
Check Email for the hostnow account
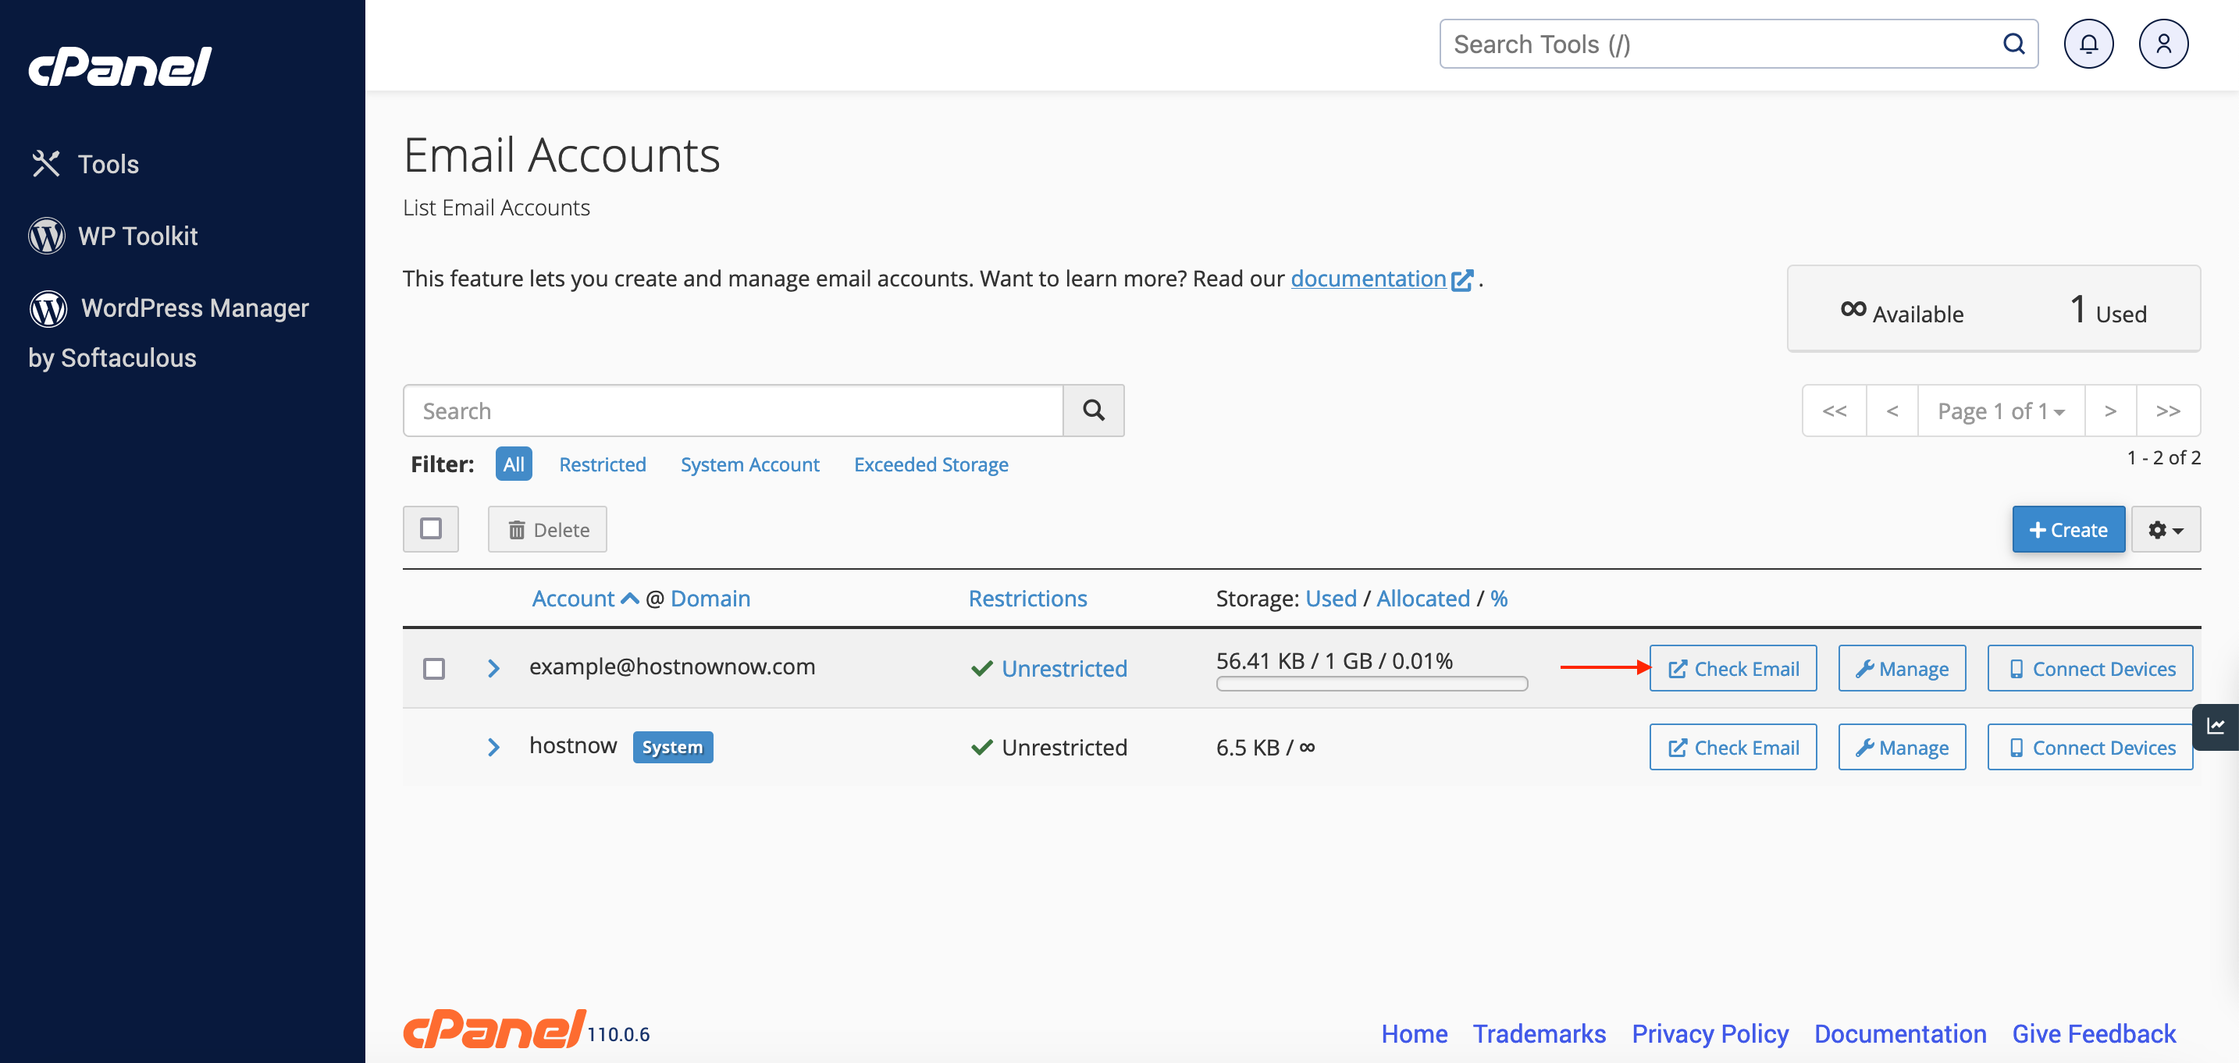click(1732, 748)
